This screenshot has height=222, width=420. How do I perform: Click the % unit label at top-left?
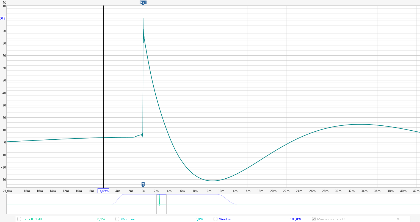[4, 2]
